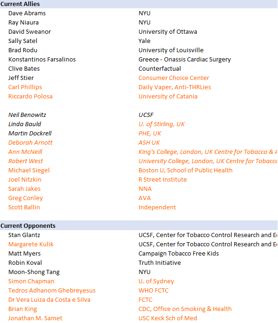Click the Deborah Arnott cell
Screen dimensions: 278x323
click(30, 143)
